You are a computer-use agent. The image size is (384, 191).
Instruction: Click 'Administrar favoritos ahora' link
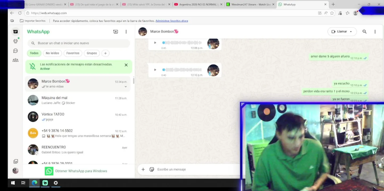[x=172, y=21]
